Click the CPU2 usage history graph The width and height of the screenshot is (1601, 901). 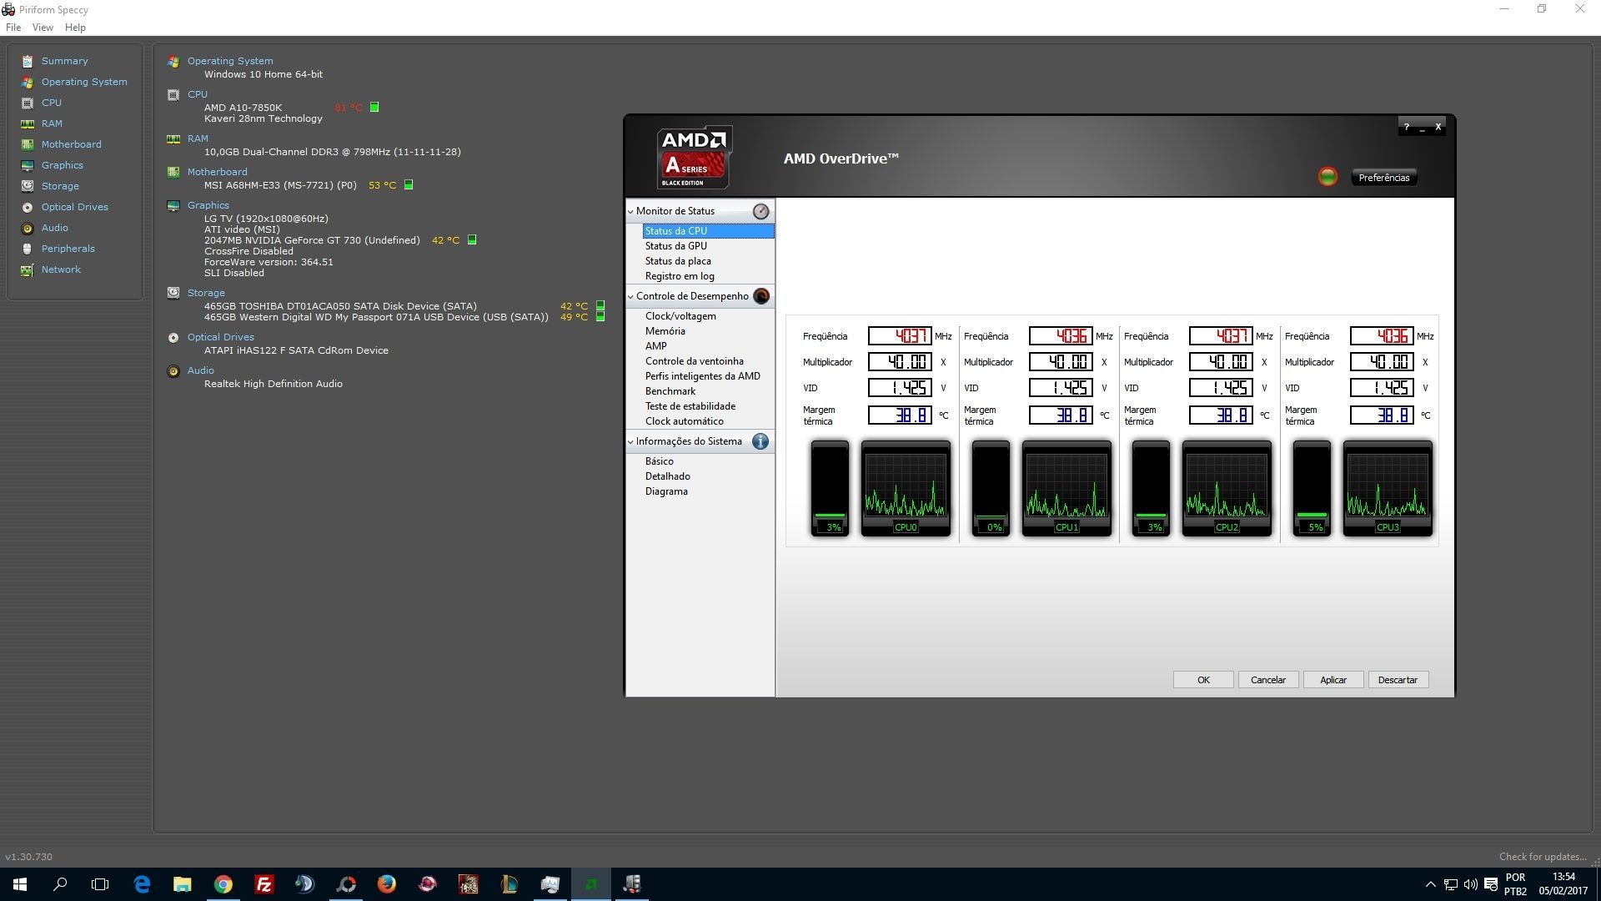click(x=1227, y=489)
